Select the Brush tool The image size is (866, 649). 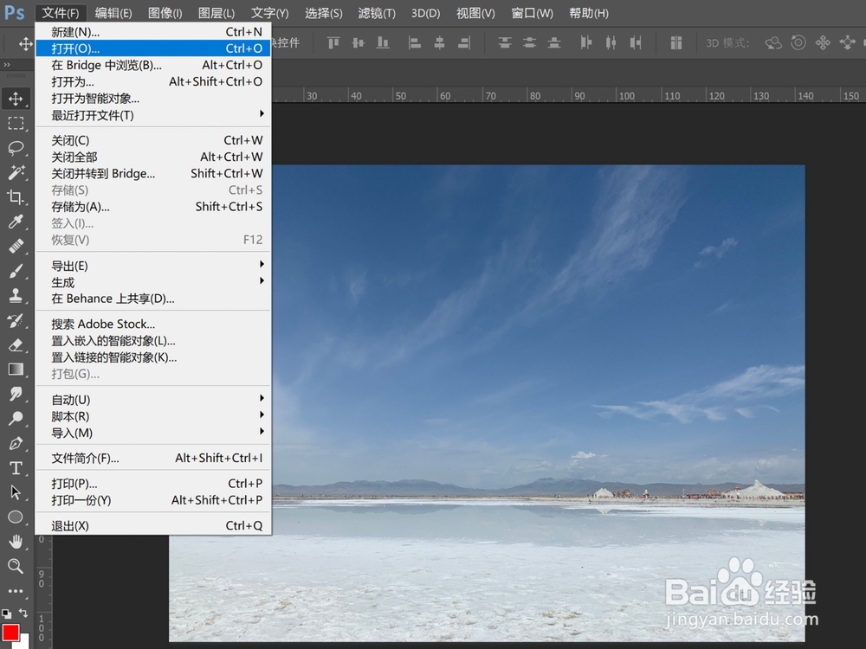(16, 270)
